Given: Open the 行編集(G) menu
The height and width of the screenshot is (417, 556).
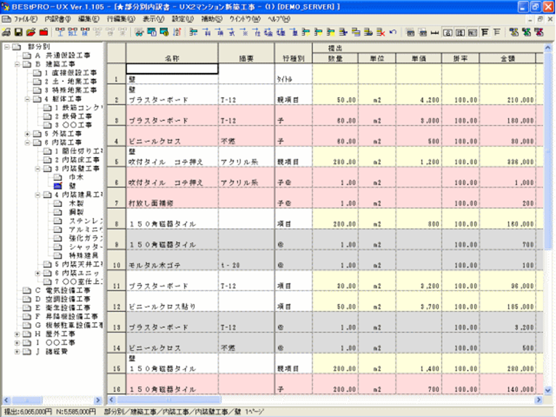Looking at the screenshot, I should coord(122,19).
